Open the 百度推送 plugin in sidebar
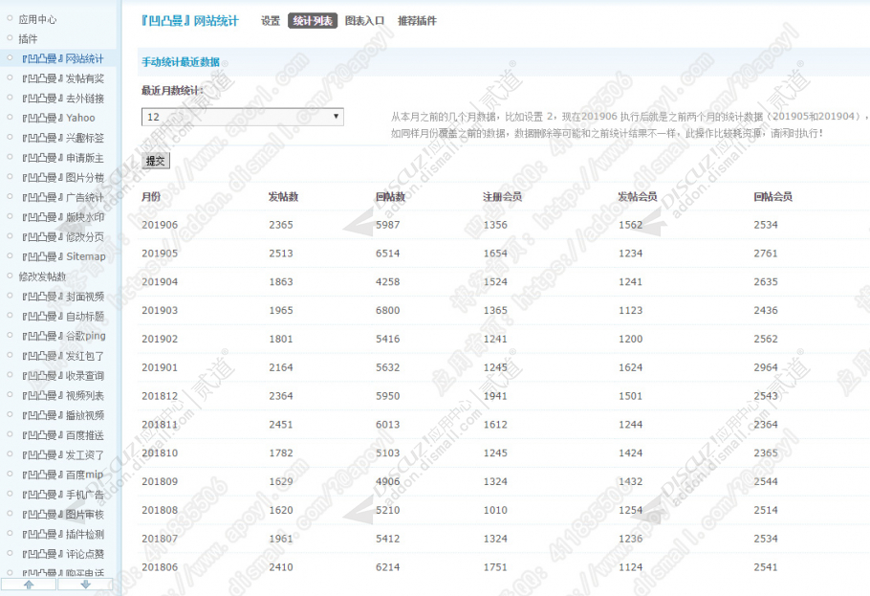Screen dimensions: 870x596 click(63, 435)
